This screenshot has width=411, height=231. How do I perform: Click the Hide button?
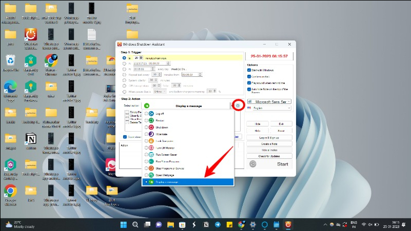point(258,124)
